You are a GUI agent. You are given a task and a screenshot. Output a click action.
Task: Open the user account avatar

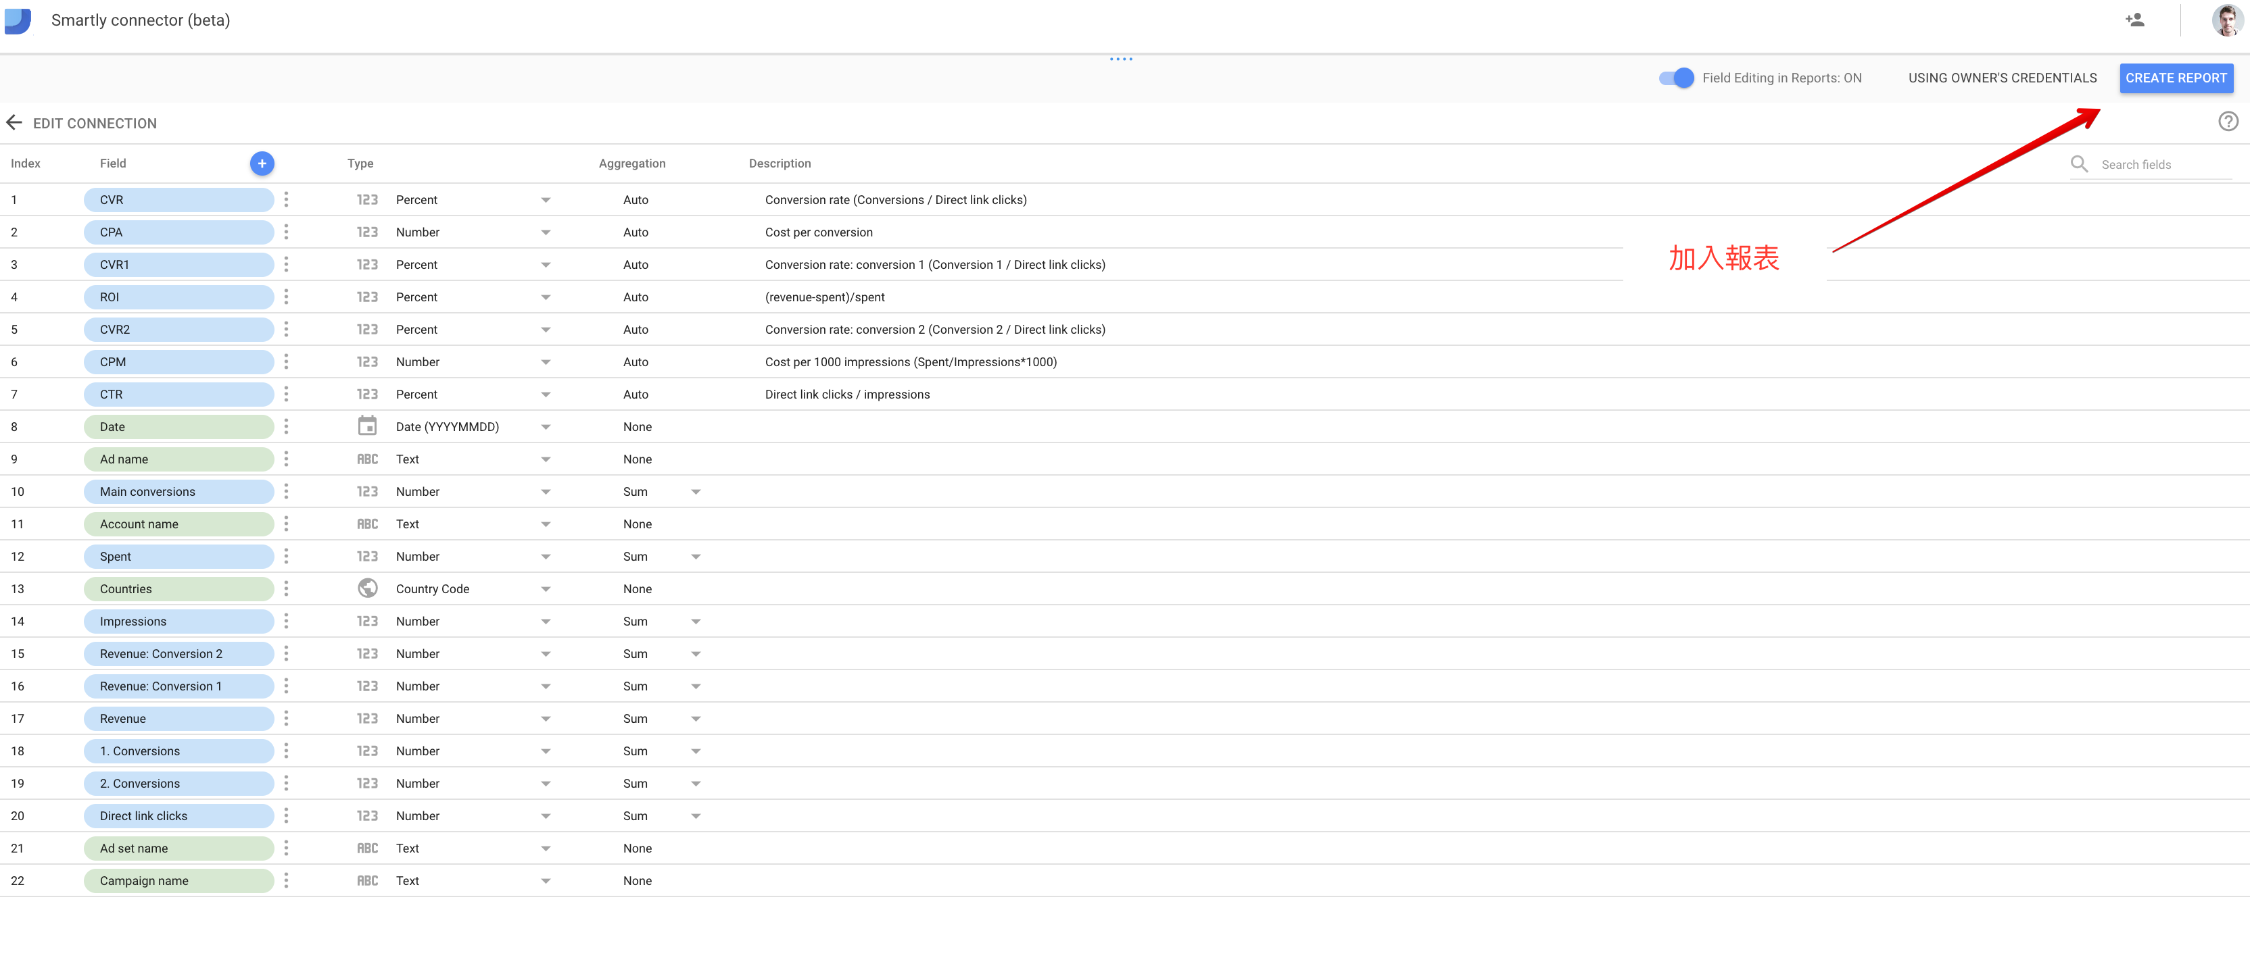click(2226, 20)
